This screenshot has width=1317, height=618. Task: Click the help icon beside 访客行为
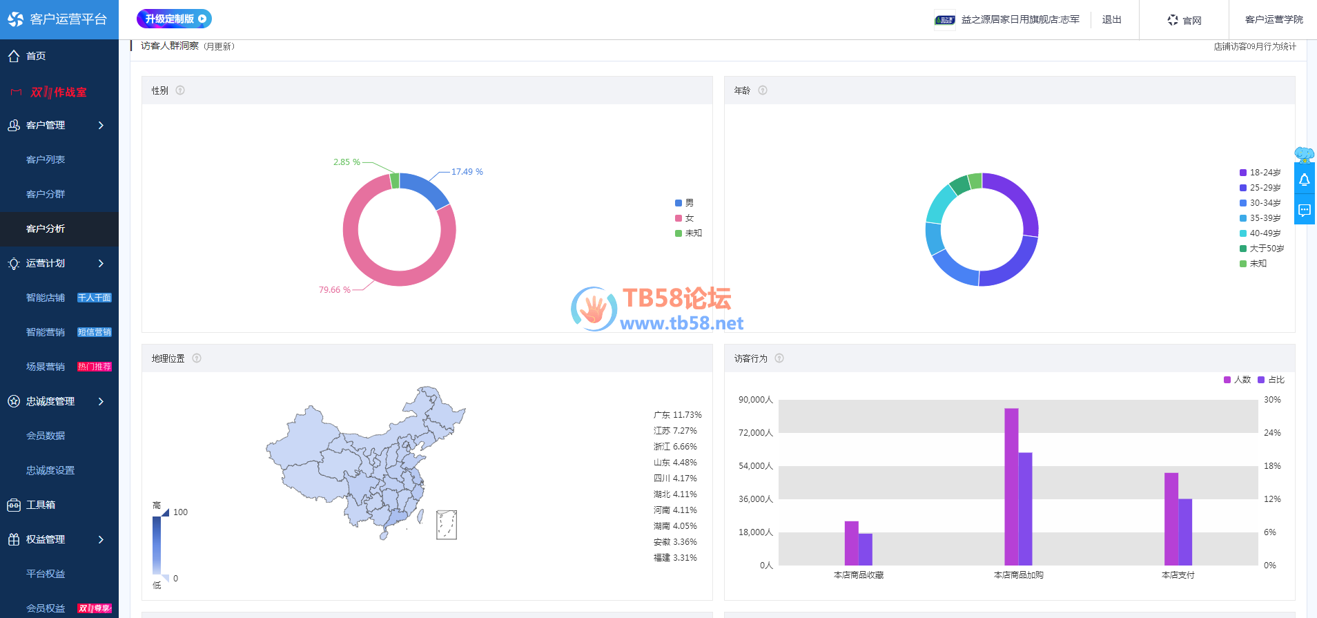779,358
